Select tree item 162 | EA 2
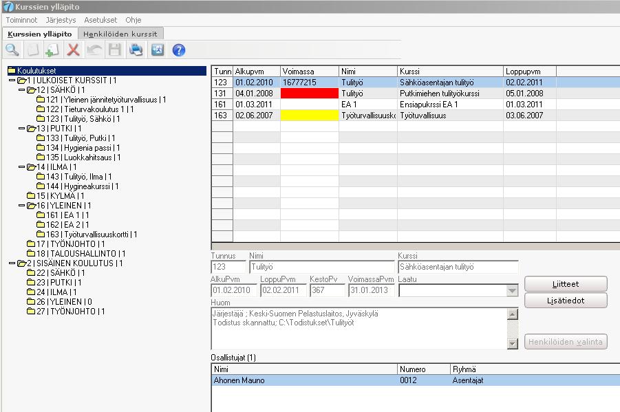Image resolution: width=620 pixels, height=412 pixels. click(67, 225)
